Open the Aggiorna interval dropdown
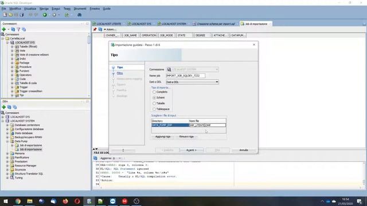The width and height of the screenshot is (367, 206). 120,158
